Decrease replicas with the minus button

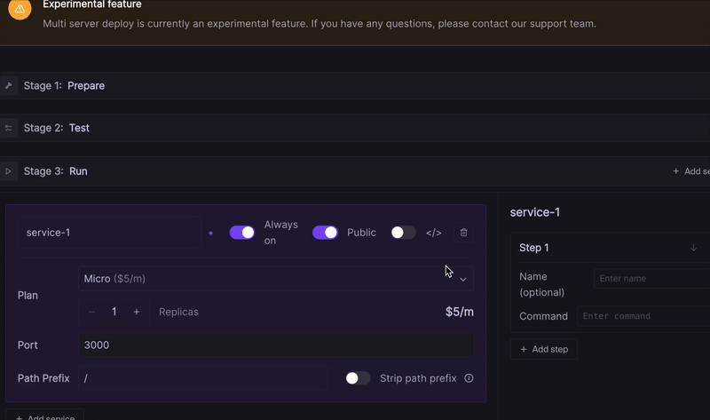pos(91,312)
